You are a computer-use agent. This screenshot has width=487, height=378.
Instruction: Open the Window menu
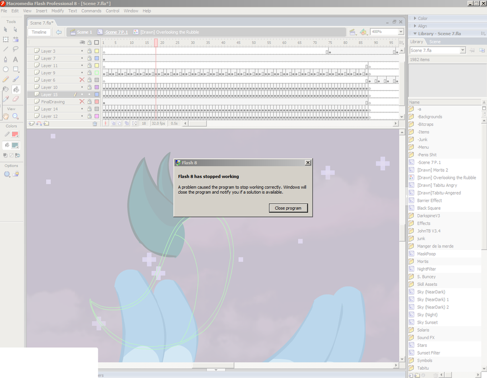coord(131,11)
